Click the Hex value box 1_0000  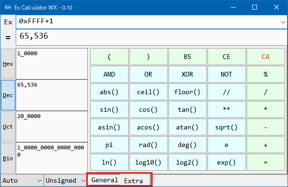pos(51,64)
